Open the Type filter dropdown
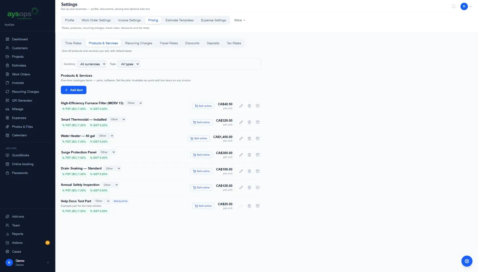This screenshot has height=272, width=478. tap(129, 64)
